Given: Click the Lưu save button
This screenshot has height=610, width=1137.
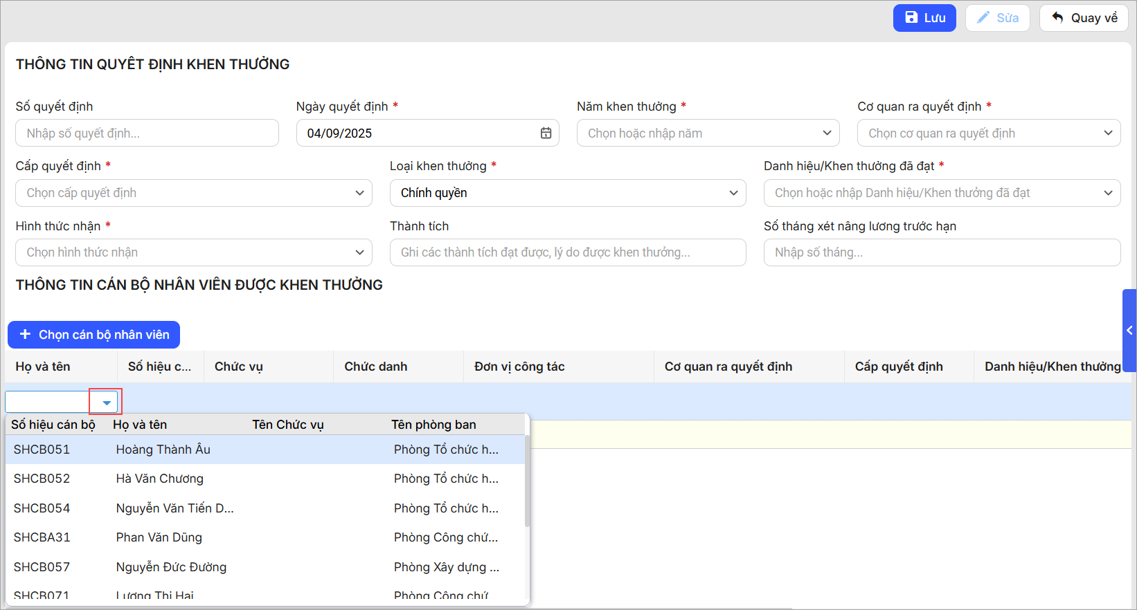Looking at the screenshot, I should click(x=924, y=18).
